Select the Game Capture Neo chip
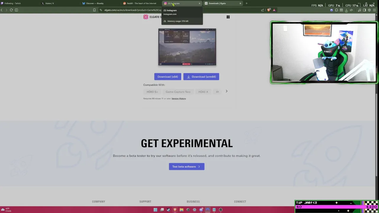This screenshot has width=379, height=213. coord(178,92)
